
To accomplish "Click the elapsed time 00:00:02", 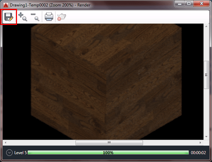I will tap(198, 153).
